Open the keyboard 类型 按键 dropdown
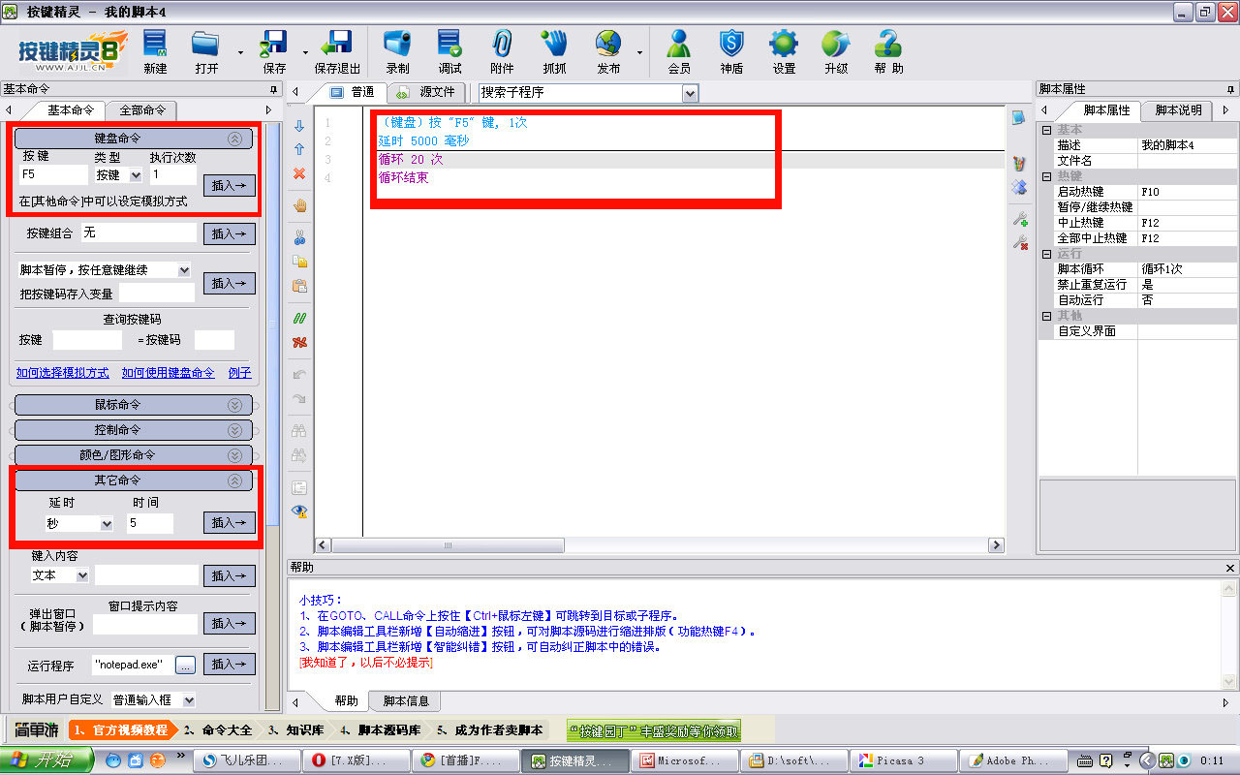The height and width of the screenshot is (775, 1240). click(x=136, y=175)
